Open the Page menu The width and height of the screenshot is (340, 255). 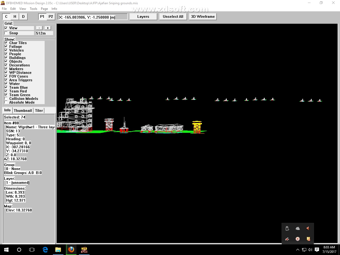[x=44, y=9]
